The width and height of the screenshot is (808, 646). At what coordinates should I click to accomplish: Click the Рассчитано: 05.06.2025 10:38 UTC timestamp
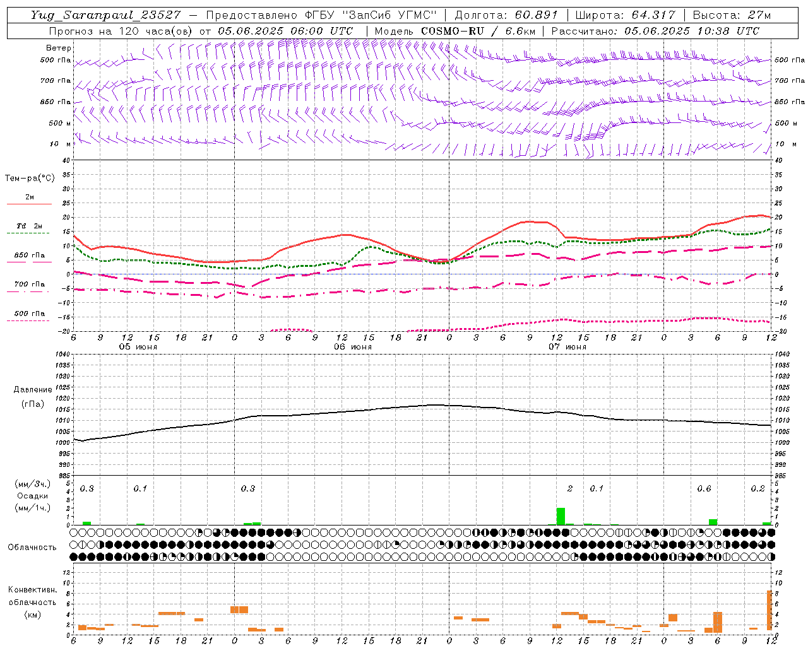pos(655,31)
